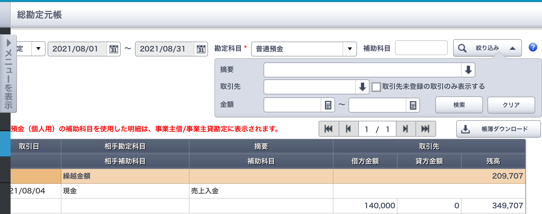Viewport: 542px width, 214px height.
Task: Expand the 摘要 field arrow list
Action: coord(468,70)
